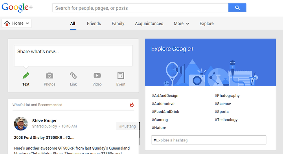283x154 pixels.
Task: Focus the search people, pages, or posts field
Action: [140, 8]
